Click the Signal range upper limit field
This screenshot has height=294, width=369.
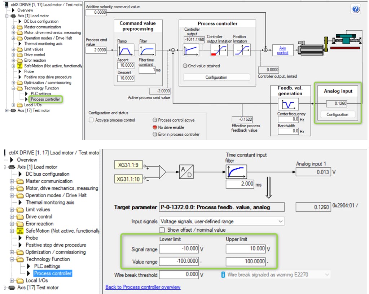point(246,249)
